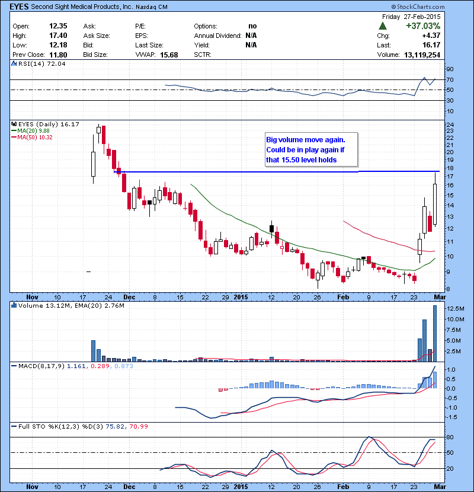Click the MACD(8,17,9) legend label
Screen dimensions: 474x492
click(x=41, y=366)
